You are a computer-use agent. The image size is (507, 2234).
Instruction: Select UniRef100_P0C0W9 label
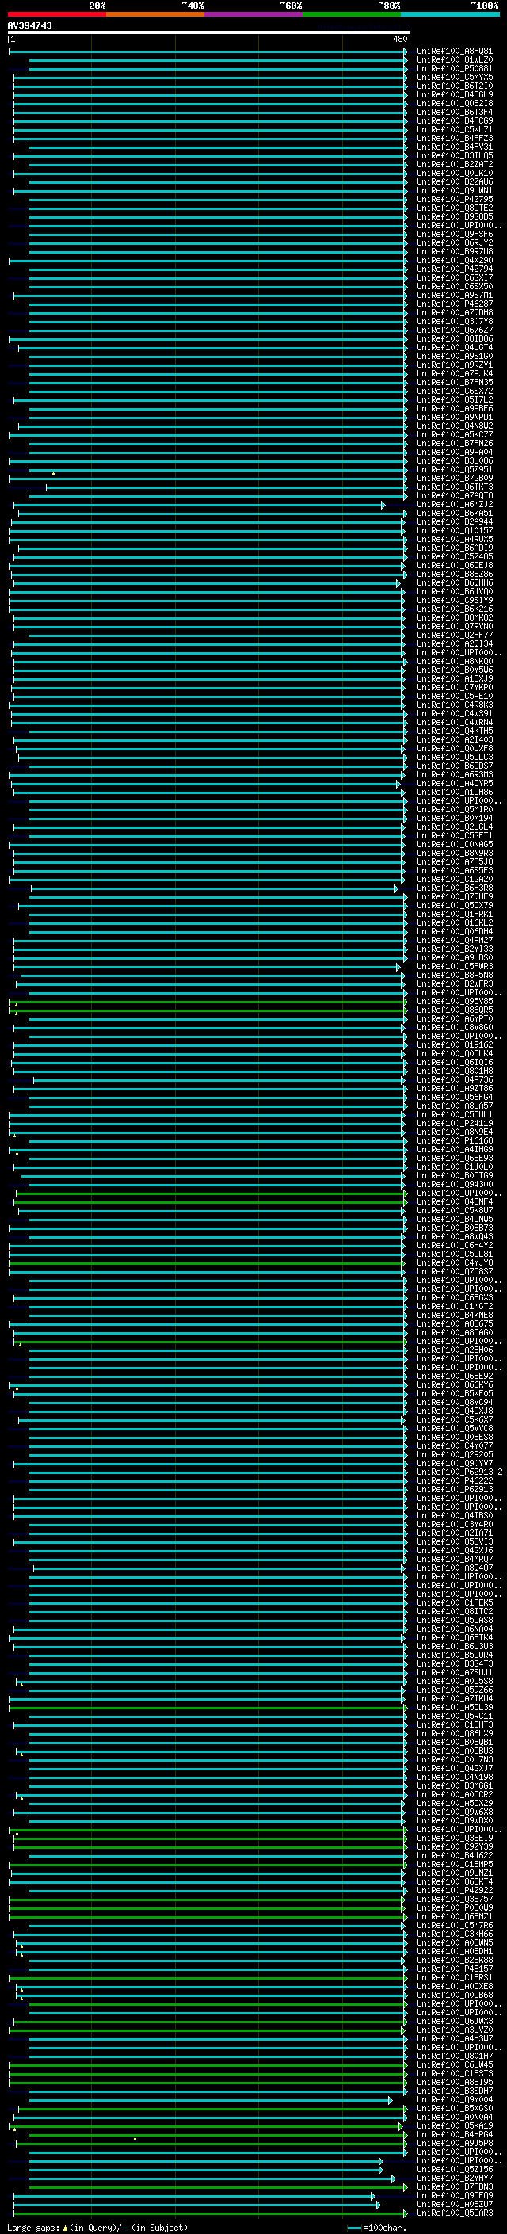pyautogui.click(x=454, y=1907)
